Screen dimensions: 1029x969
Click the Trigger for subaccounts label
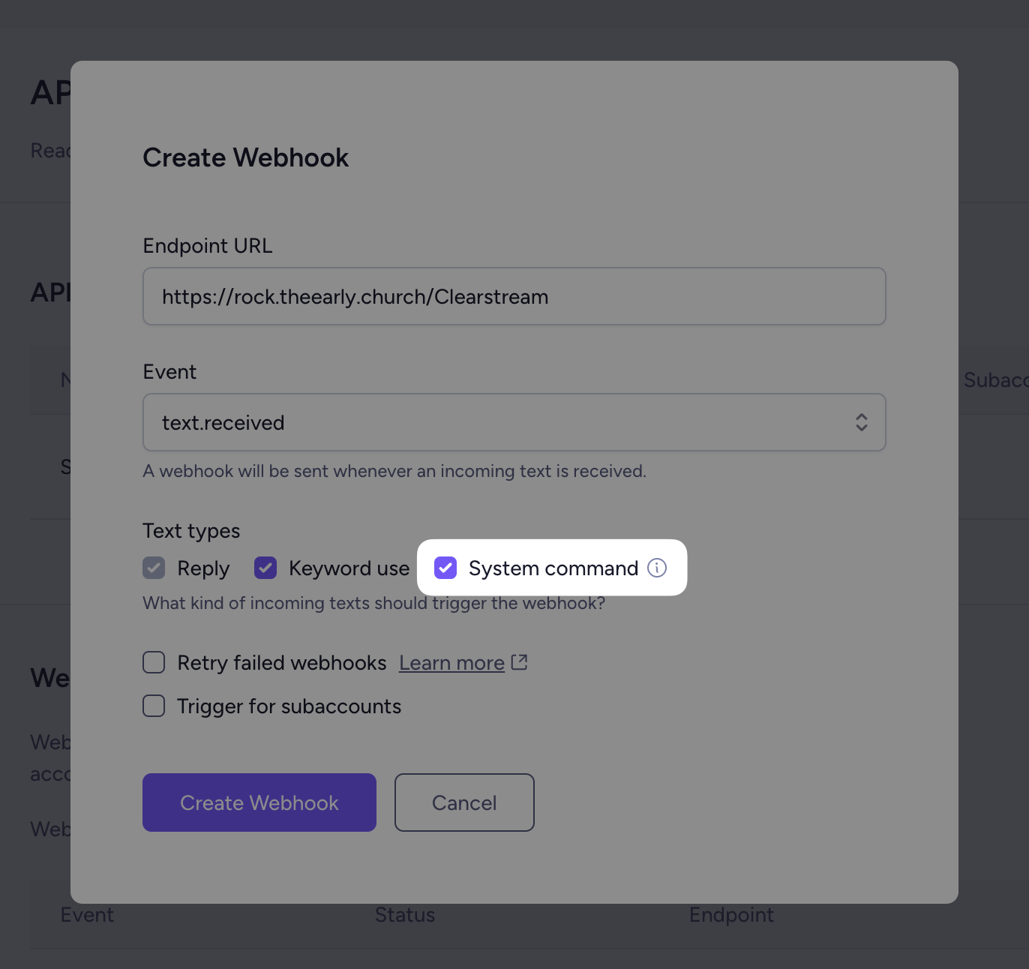(289, 706)
